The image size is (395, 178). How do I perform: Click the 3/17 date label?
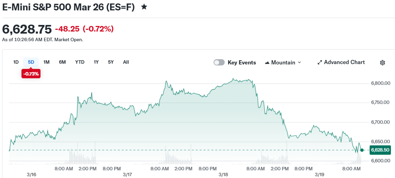(128, 175)
